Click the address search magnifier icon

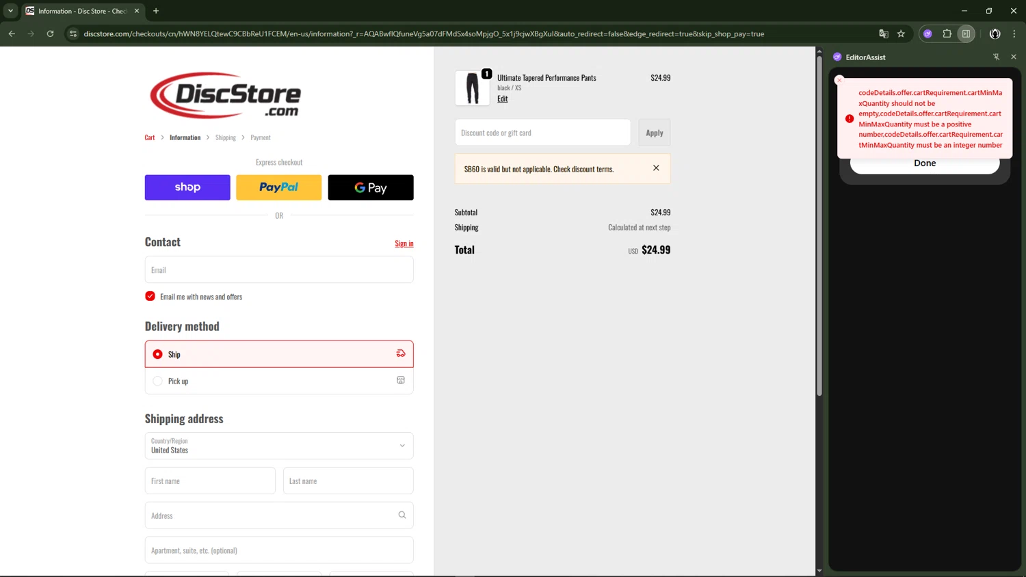[x=402, y=515]
